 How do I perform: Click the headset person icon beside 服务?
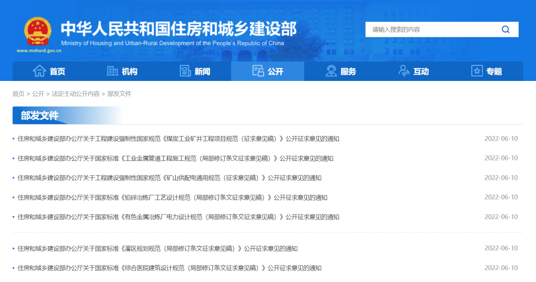pyautogui.click(x=331, y=71)
